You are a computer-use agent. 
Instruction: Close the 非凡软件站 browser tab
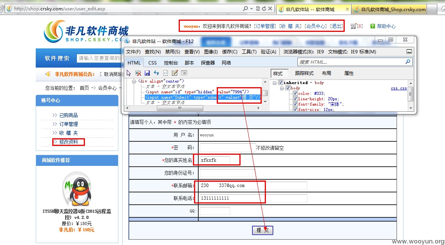(347, 9)
